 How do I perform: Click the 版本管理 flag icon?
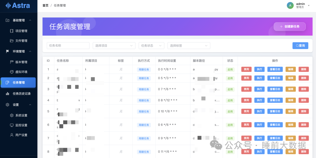tap(12, 62)
